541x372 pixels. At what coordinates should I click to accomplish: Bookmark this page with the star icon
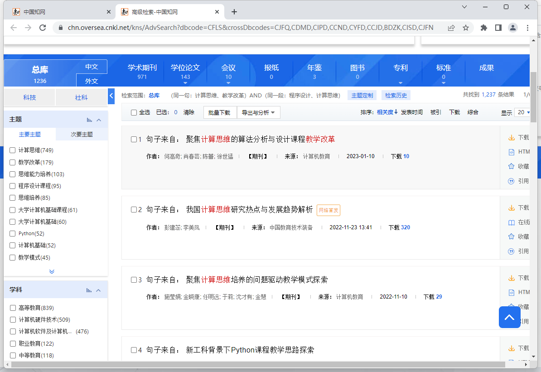click(466, 28)
